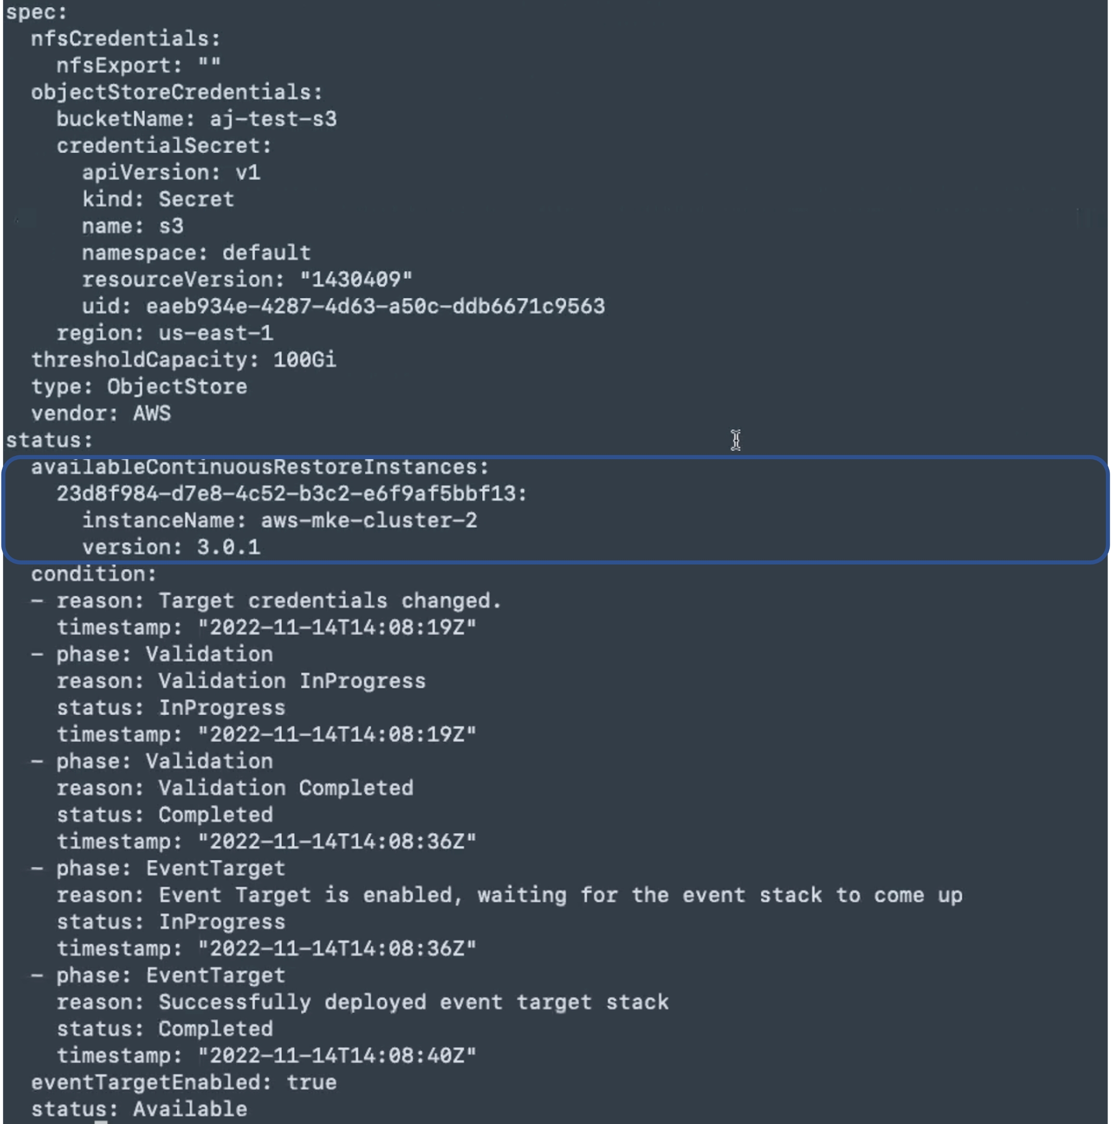Image resolution: width=1111 pixels, height=1124 pixels.
Task: Click the objectStoreCredentials key
Action: pyautogui.click(x=176, y=93)
